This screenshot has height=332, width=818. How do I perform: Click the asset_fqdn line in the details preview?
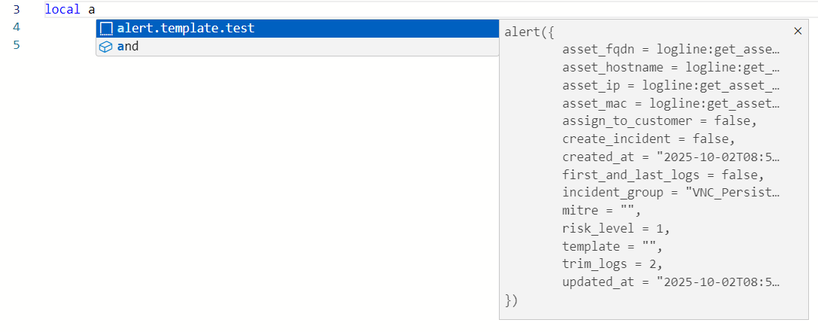tap(670, 50)
